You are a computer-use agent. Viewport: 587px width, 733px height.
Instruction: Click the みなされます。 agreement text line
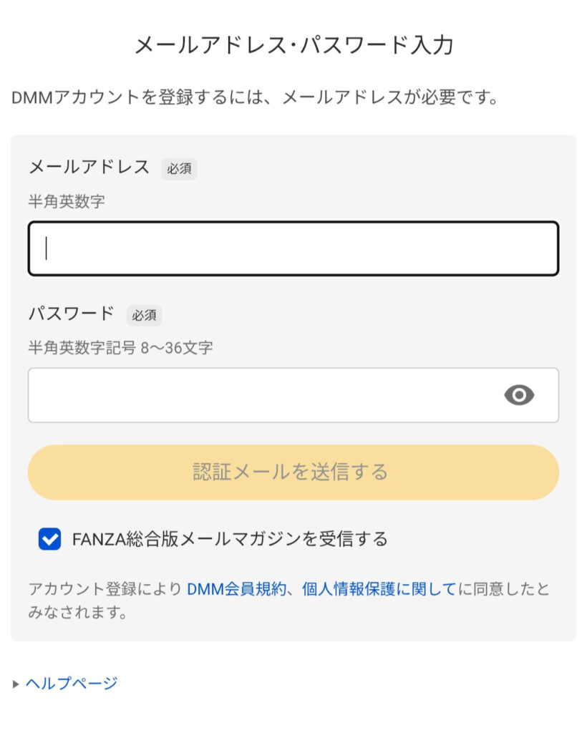(x=77, y=612)
